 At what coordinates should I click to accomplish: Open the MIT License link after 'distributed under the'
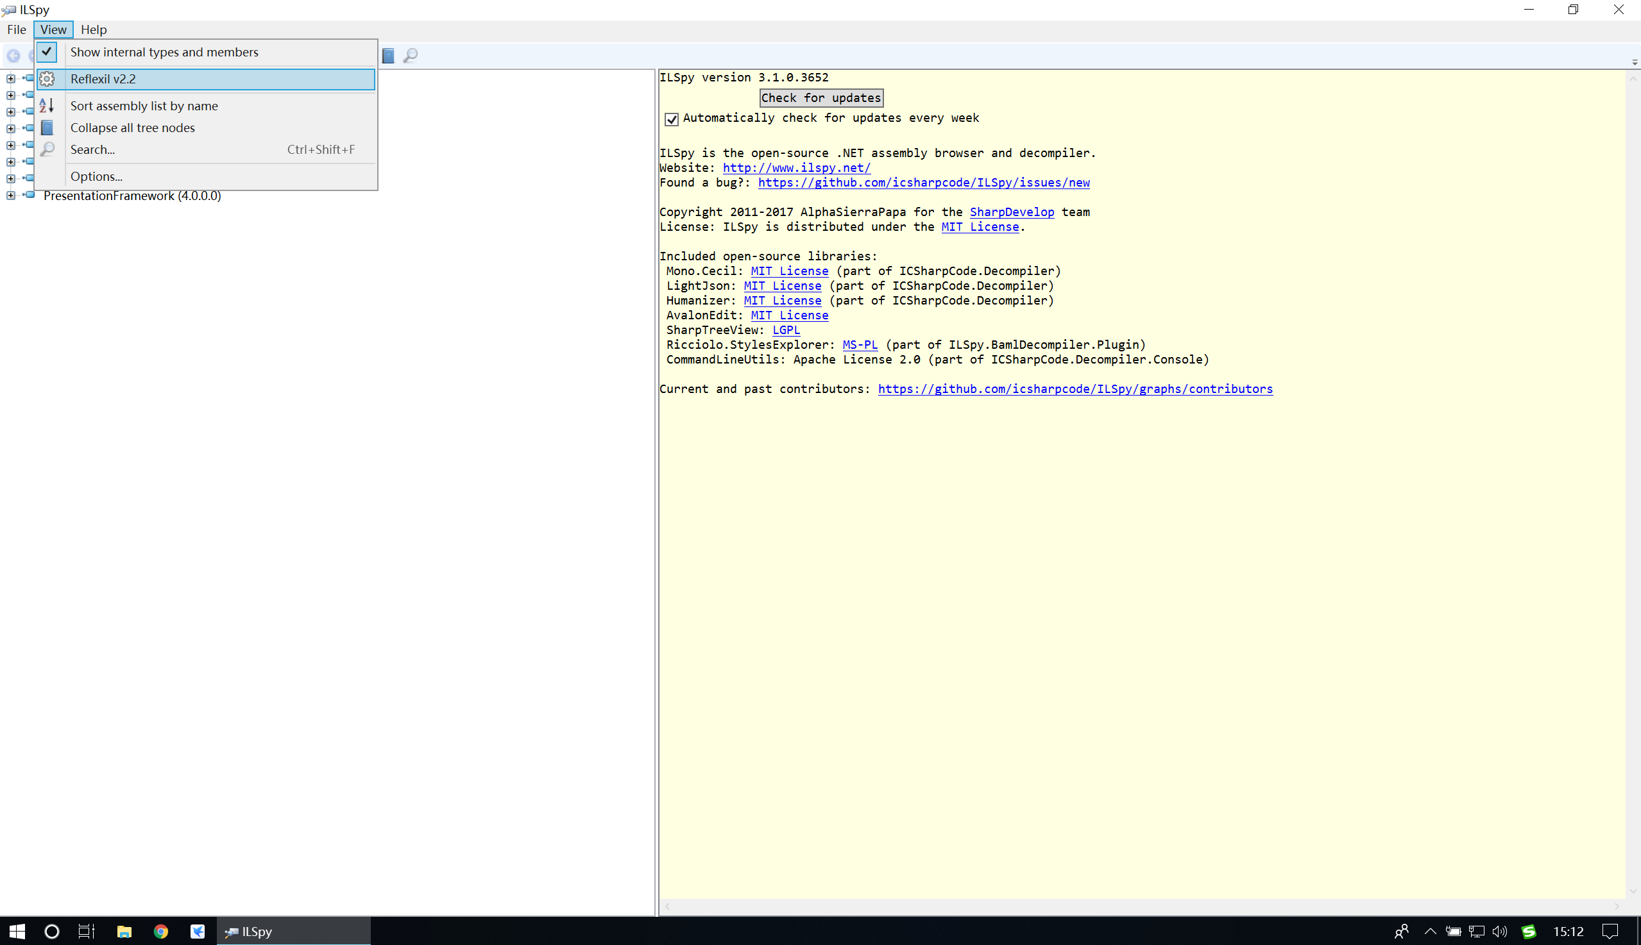pyautogui.click(x=980, y=227)
